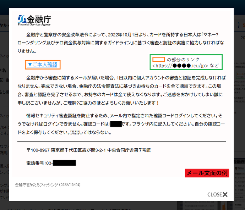The image size is (245, 210).
Task: Click the caption 金融庁をかたるフィッシング (2022/10/04)
Action: (x=48, y=185)
